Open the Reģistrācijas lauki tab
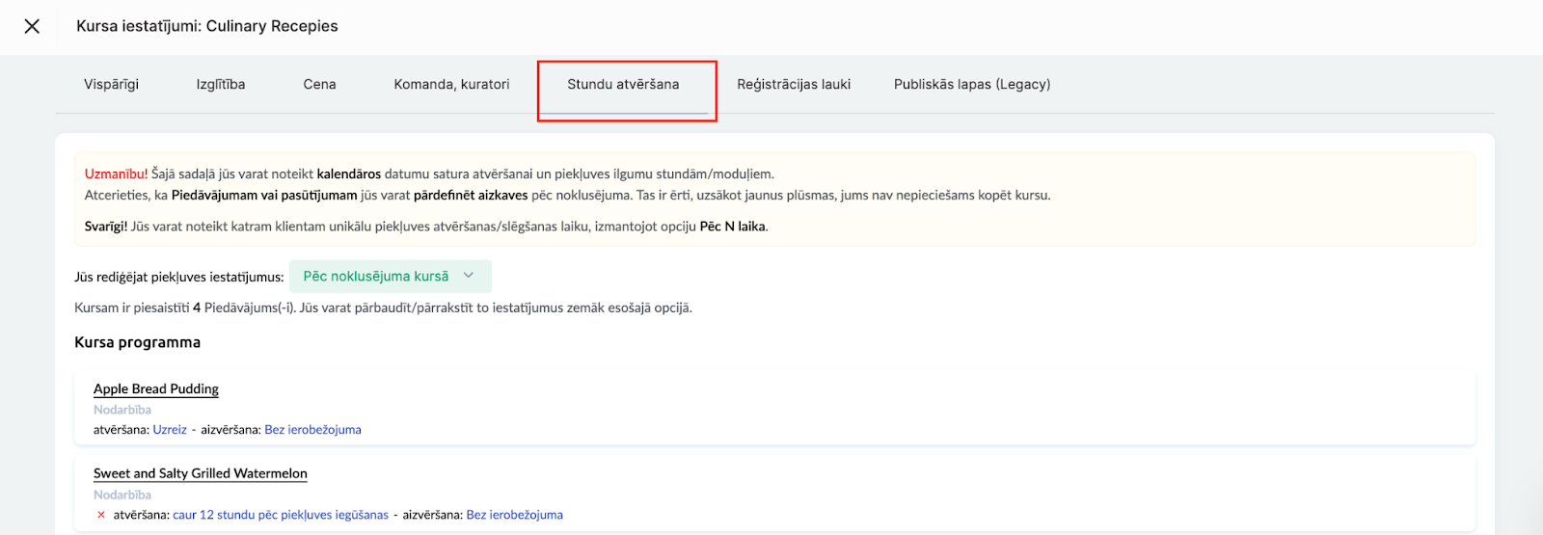Screen dimensions: 1543x535 tap(794, 85)
